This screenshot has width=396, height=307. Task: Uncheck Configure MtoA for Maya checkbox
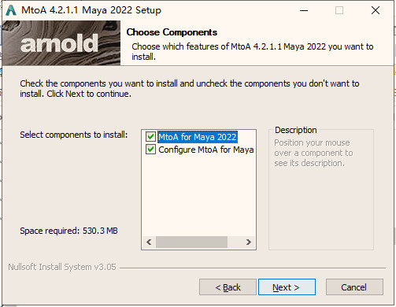(x=150, y=150)
